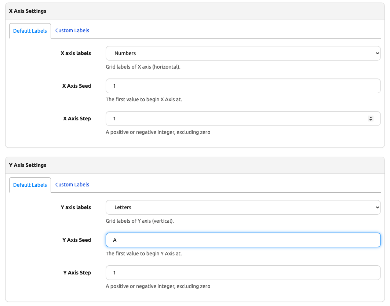The height and width of the screenshot is (306, 390).
Task: Click the "X Axis Seed" field label
Action: pos(76,86)
